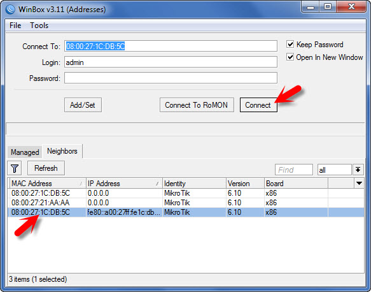Toggle Open In New Window checkbox
This screenshot has height=292, width=371.
[290, 57]
